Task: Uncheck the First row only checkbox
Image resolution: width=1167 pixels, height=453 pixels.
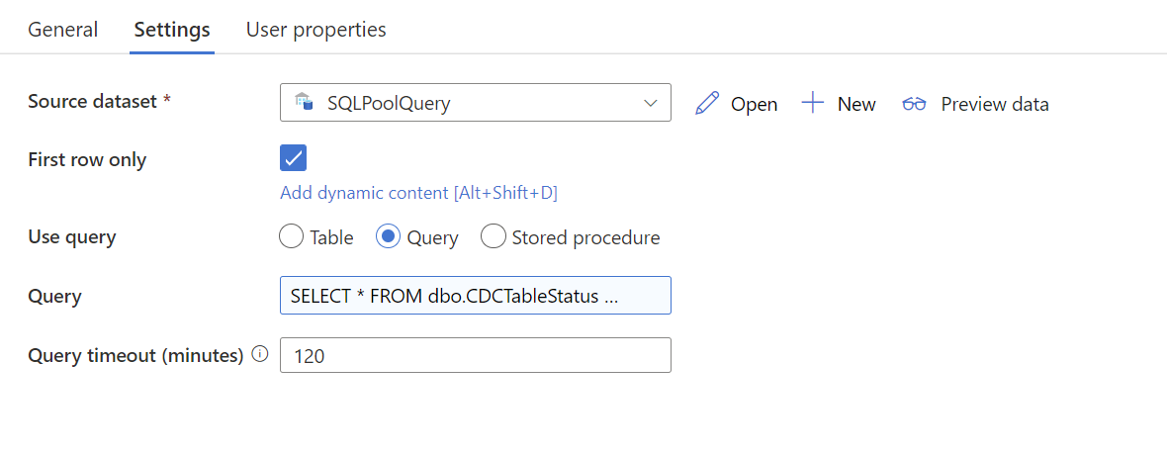Action: (294, 157)
